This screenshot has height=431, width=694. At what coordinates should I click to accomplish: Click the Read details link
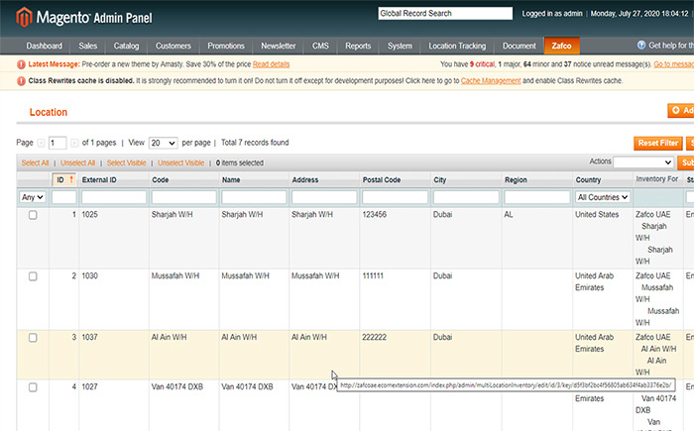[271, 64]
